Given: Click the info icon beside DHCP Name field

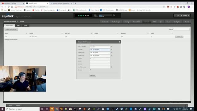Looking at the screenshot, I should pos(111,47).
